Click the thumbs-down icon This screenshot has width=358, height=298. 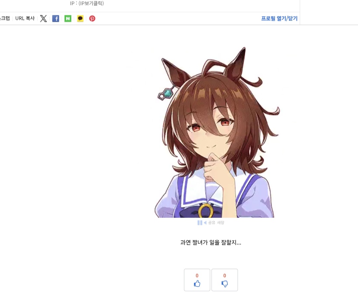click(x=225, y=284)
